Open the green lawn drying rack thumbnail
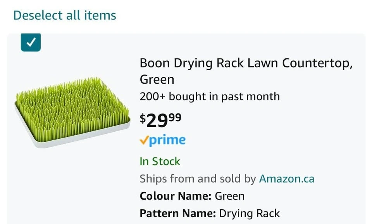 click(72, 112)
